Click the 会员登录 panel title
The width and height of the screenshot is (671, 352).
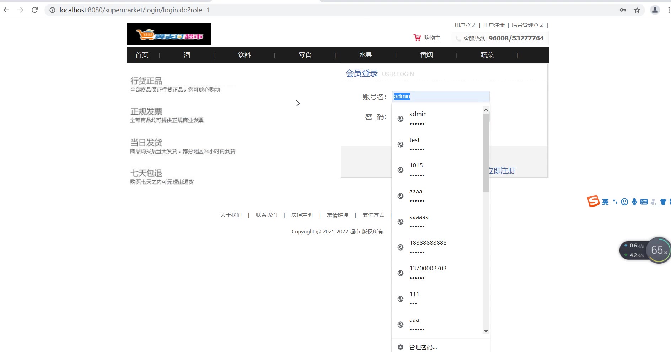click(x=361, y=73)
